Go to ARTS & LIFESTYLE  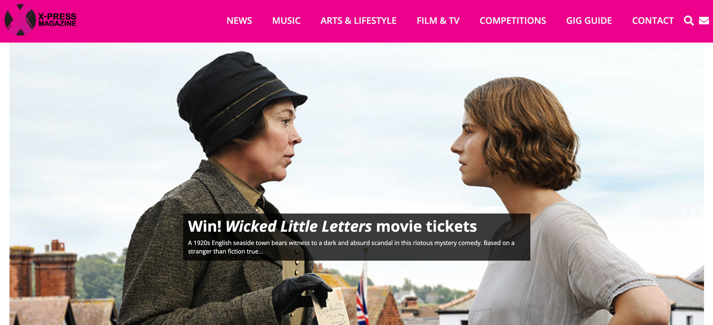pyautogui.click(x=358, y=21)
